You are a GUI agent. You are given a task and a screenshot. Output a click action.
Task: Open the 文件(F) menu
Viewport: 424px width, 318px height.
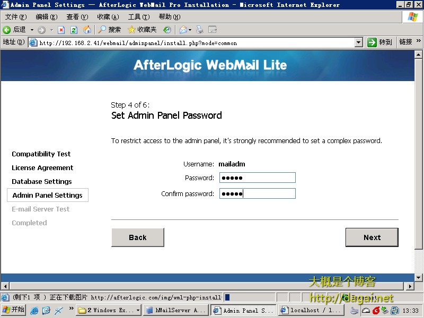point(16,17)
